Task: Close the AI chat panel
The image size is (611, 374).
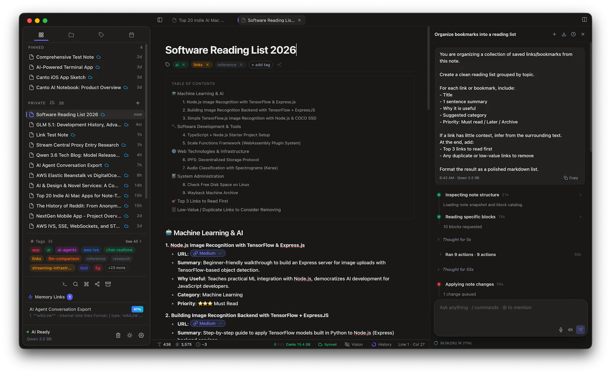Action: (x=583, y=34)
